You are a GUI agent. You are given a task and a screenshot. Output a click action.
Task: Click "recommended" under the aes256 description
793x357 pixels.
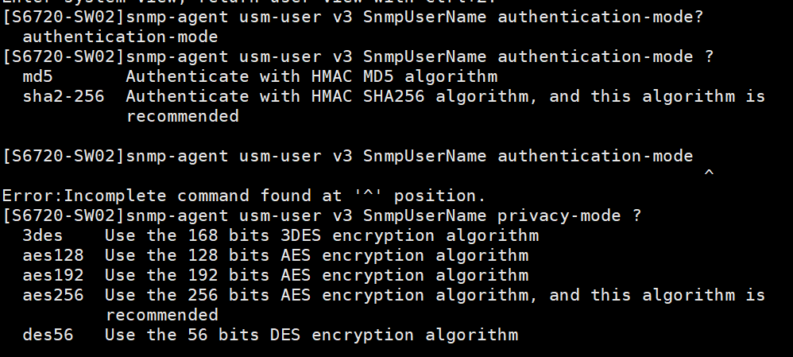point(162,315)
